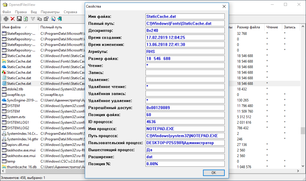Click the copy selected items icon

40,18
